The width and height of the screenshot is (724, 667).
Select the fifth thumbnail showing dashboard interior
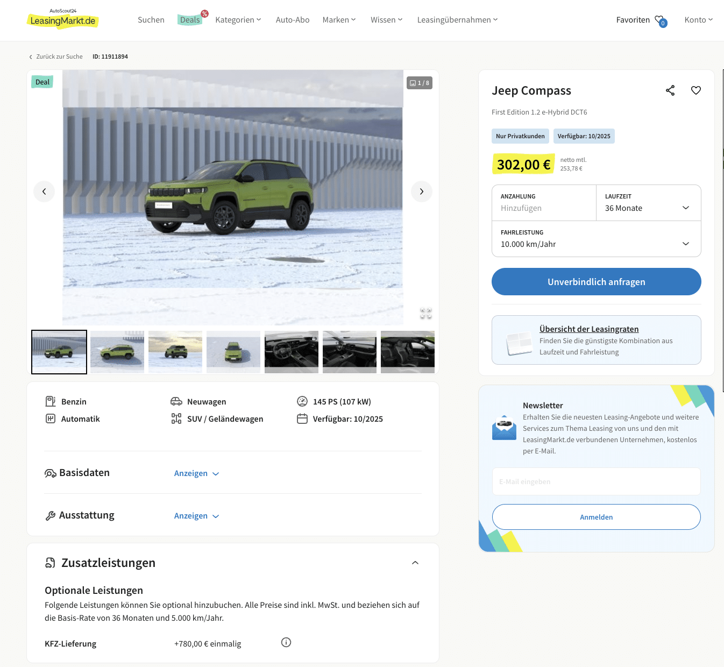click(292, 352)
